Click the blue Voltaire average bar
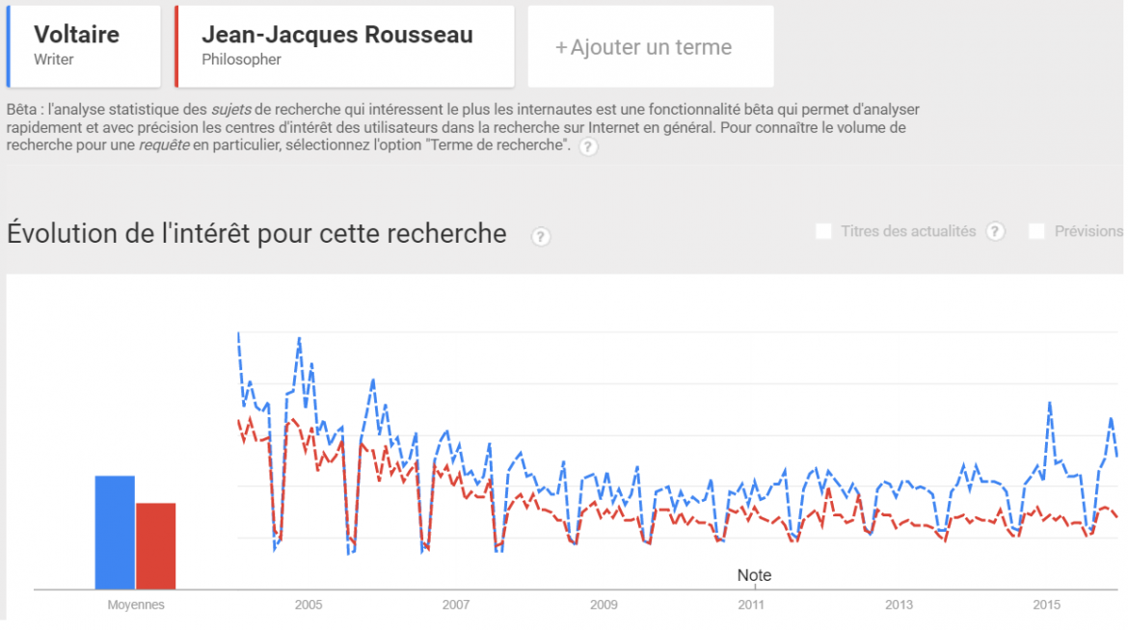Viewport: 1128px width, 630px height. pos(115,532)
